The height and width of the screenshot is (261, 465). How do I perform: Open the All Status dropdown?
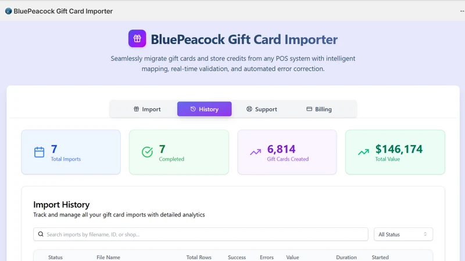(403, 234)
